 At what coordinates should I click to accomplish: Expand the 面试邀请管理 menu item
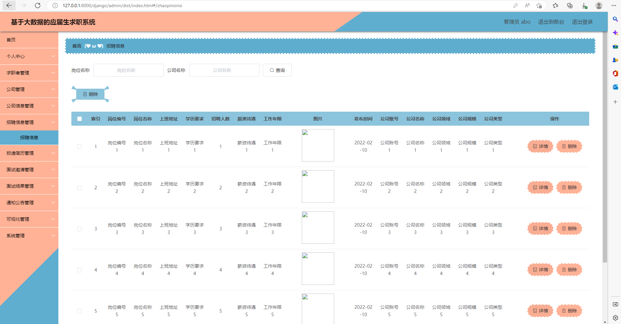click(x=29, y=170)
